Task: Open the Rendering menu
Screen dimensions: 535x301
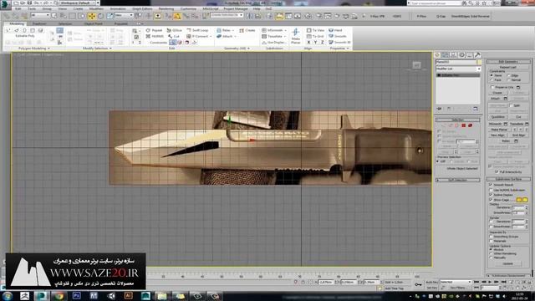Action: pos(166,9)
